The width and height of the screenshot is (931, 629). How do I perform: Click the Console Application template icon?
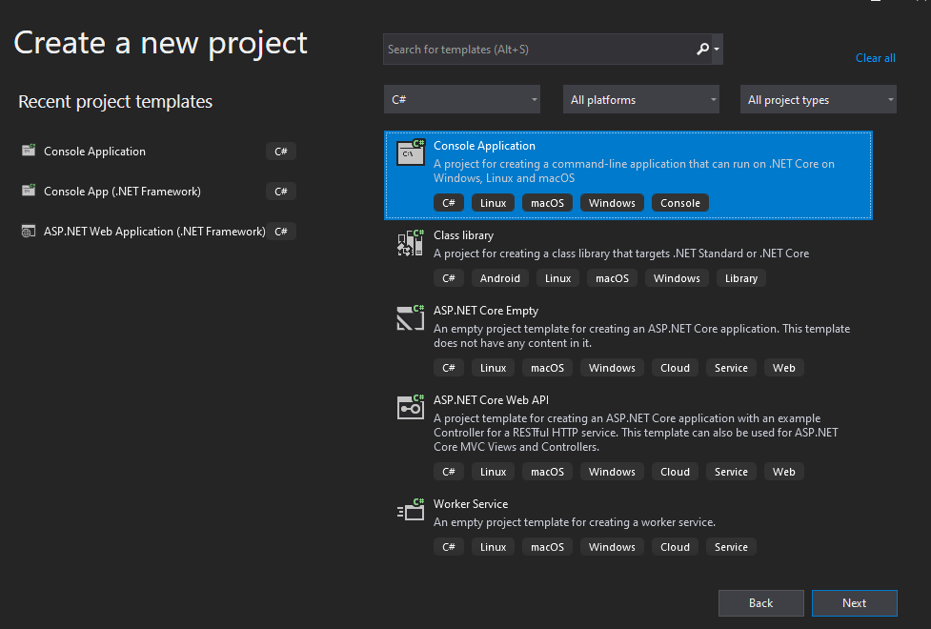tap(410, 152)
